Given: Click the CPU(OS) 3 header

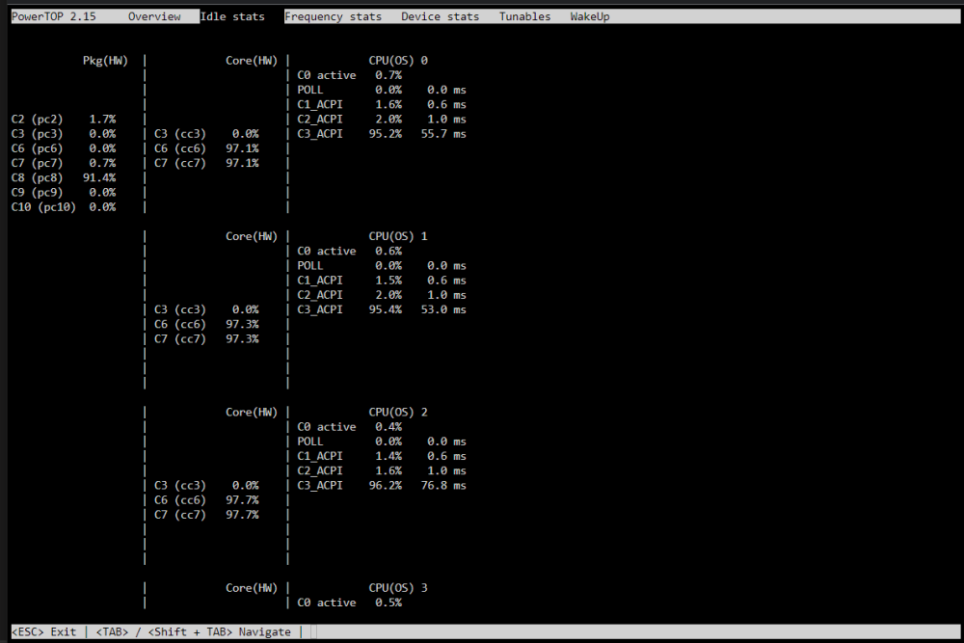Looking at the screenshot, I should click(398, 588).
